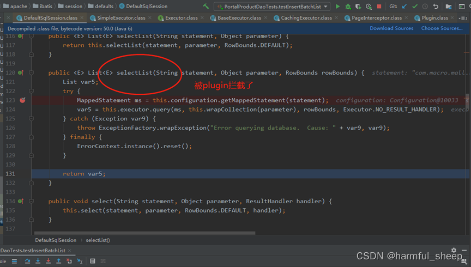This screenshot has height=267, width=471.
Task: Update project with the blue Git arrow
Action: (x=404, y=7)
